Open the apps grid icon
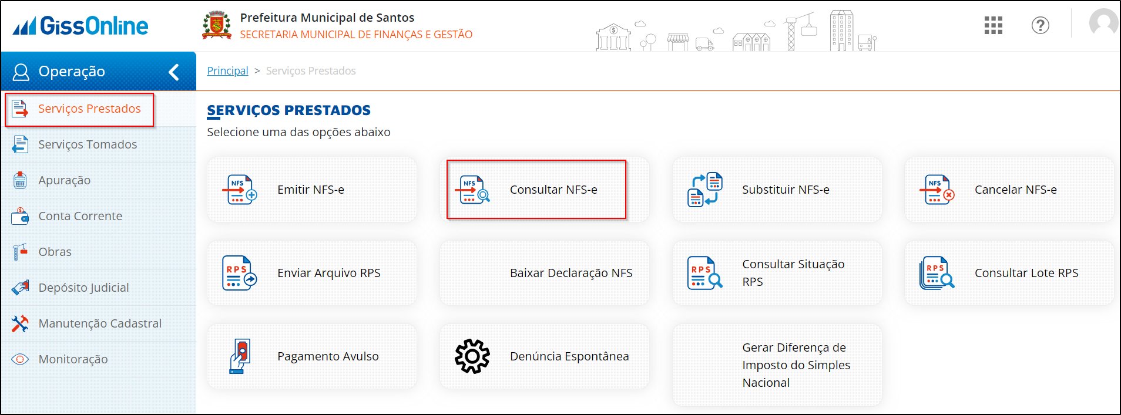The image size is (1121, 415). click(994, 25)
